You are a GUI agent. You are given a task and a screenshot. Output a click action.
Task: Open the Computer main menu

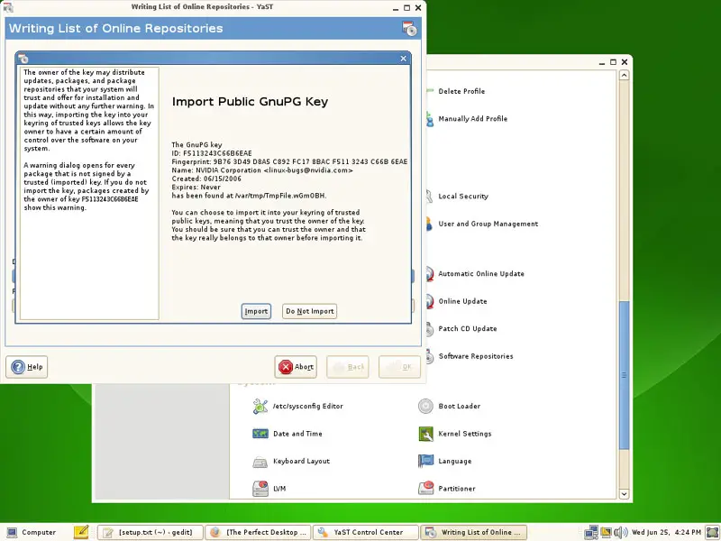pyautogui.click(x=32, y=532)
